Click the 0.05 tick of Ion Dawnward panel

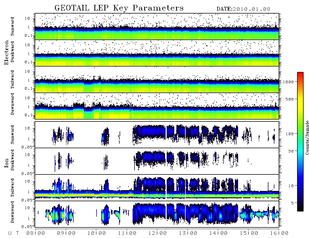[27, 227]
